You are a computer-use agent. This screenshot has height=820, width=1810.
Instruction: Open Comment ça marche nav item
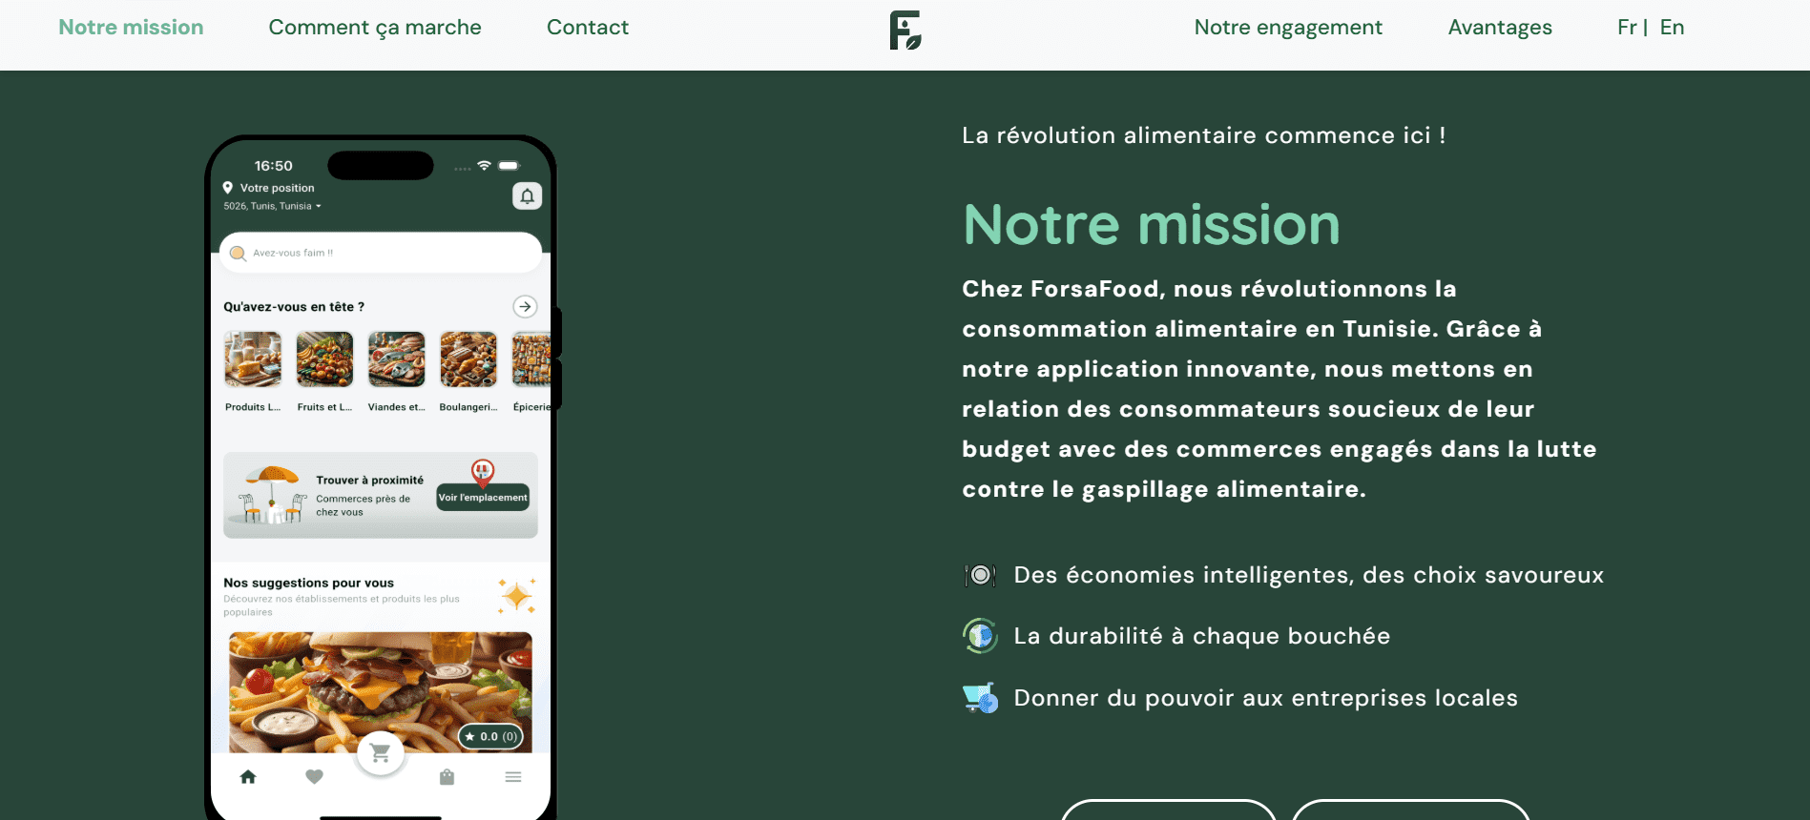coord(375,28)
